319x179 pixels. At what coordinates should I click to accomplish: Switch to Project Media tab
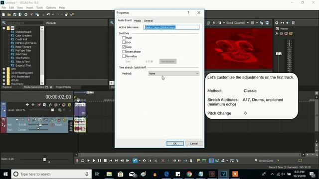point(63,87)
